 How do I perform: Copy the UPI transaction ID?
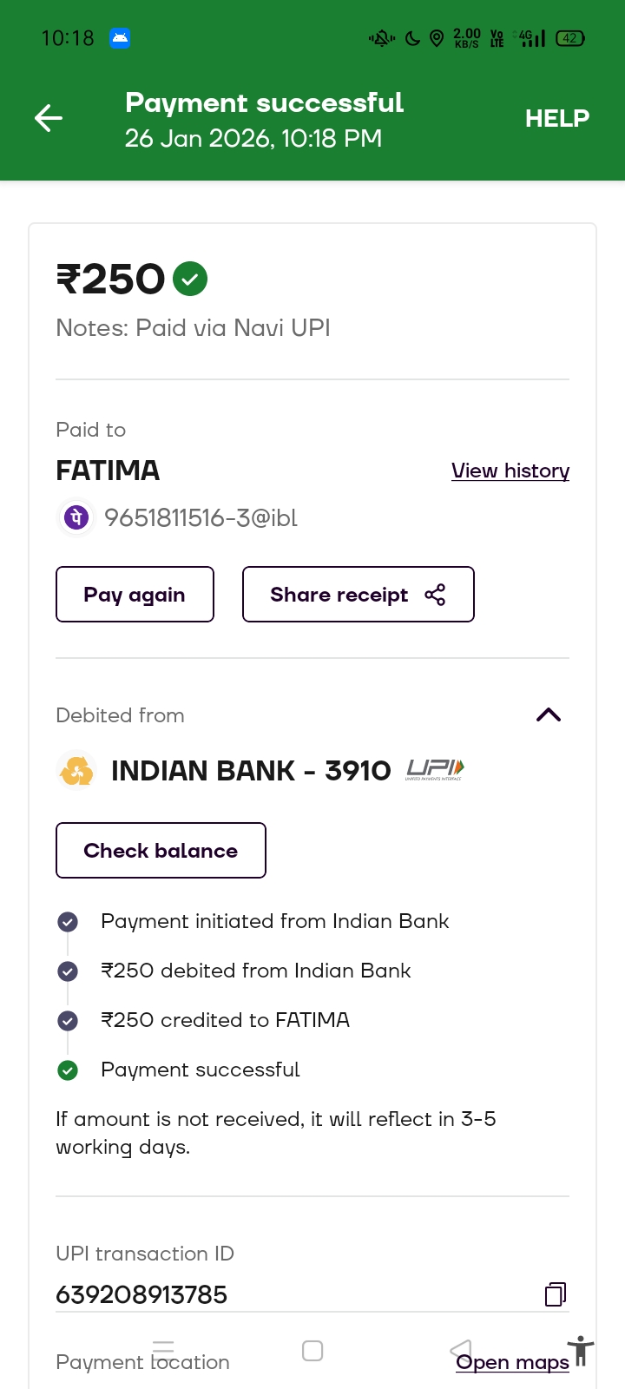pyautogui.click(x=556, y=1294)
